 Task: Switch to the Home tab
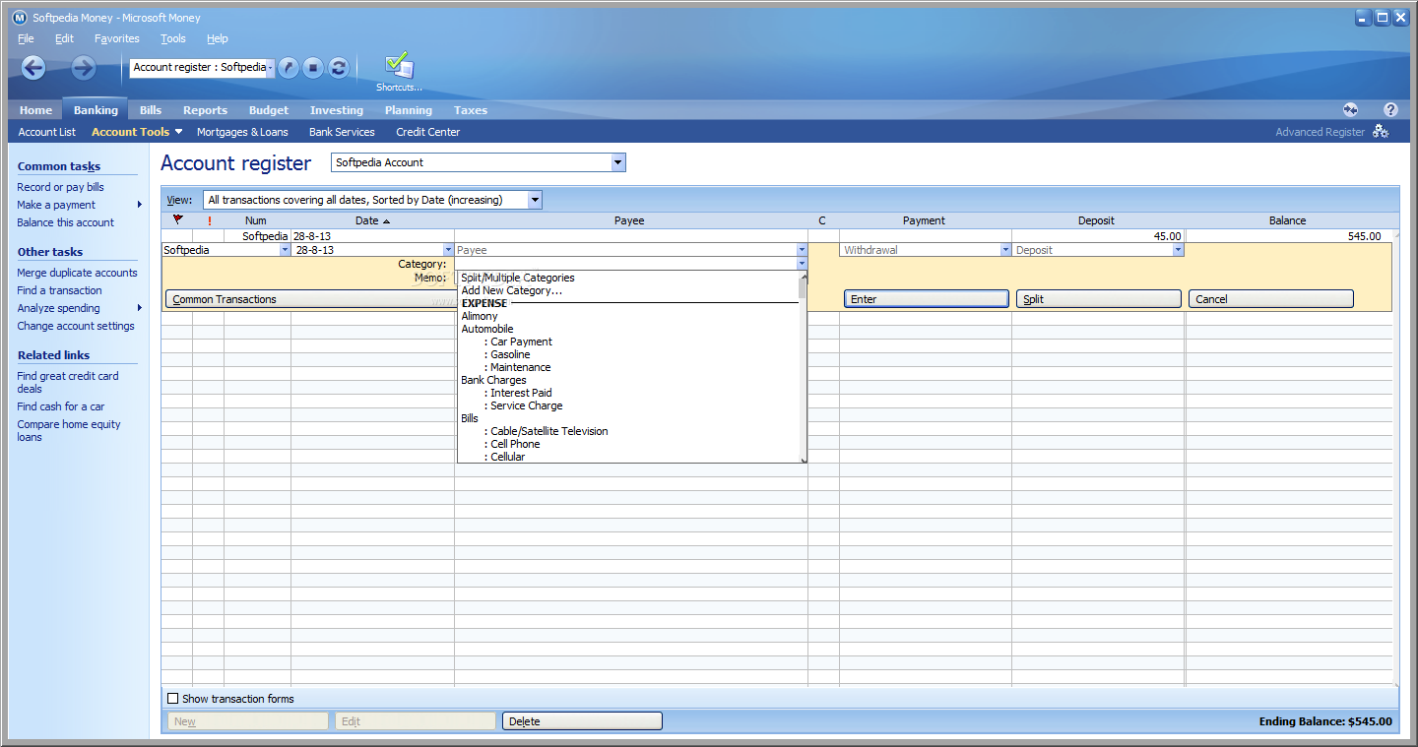point(36,110)
